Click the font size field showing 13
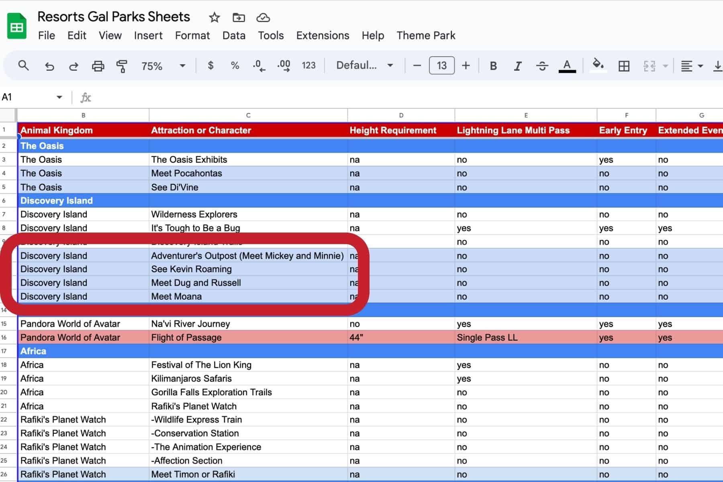 [x=442, y=65]
